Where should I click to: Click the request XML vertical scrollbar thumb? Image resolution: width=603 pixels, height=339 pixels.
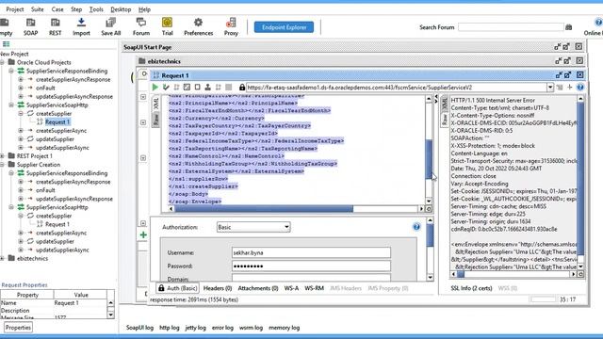coord(429,159)
